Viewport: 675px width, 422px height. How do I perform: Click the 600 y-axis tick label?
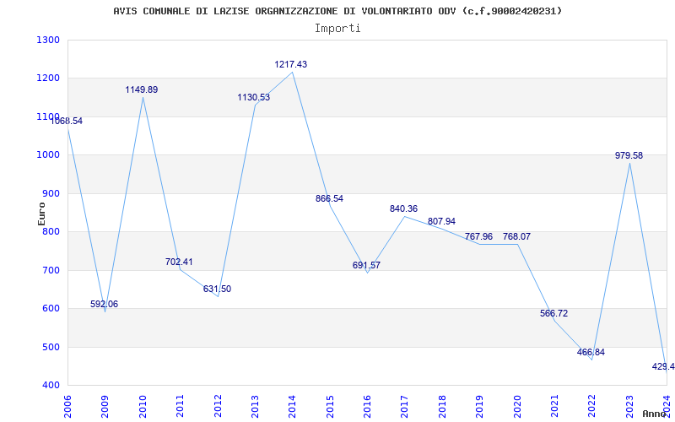coord(51,309)
